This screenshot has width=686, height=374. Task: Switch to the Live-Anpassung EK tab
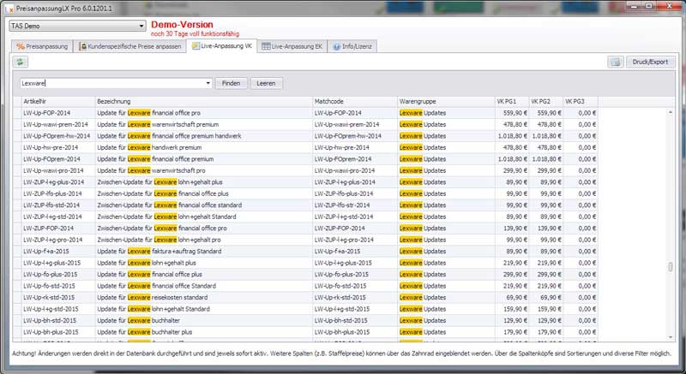[292, 46]
